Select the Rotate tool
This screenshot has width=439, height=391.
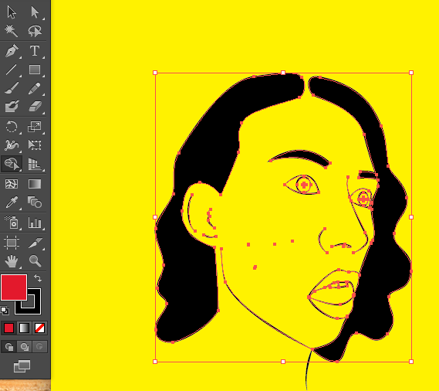pos(12,127)
